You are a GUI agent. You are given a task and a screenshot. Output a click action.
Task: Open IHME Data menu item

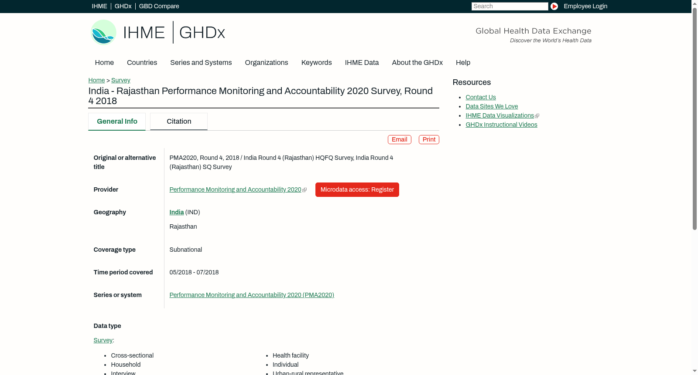pyautogui.click(x=362, y=63)
